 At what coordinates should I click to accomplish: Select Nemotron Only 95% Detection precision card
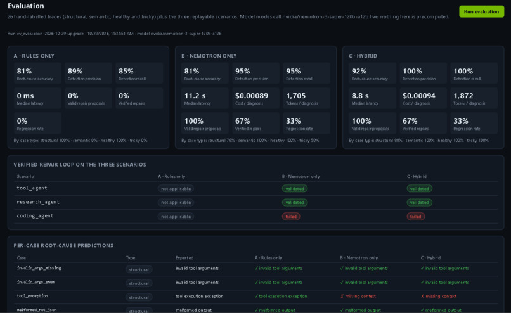click(x=256, y=73)
